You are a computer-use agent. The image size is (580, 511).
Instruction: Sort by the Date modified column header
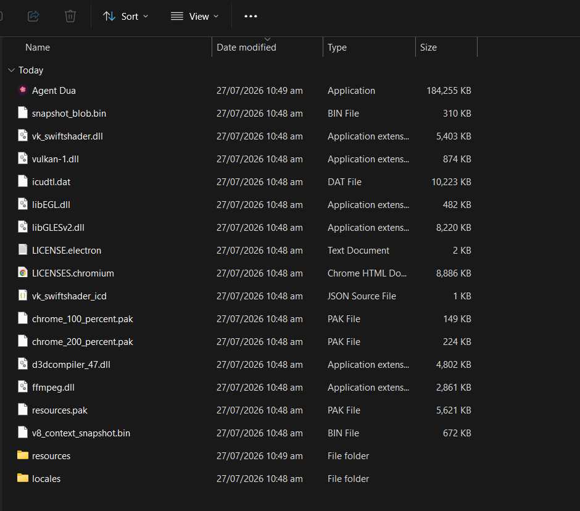(x=246, y=48)
